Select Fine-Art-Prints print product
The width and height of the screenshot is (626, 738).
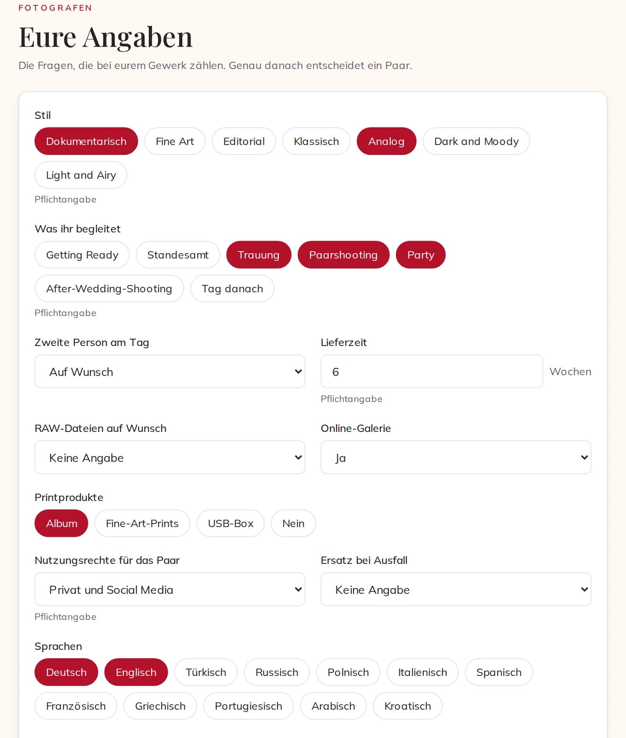coord(142,523)
